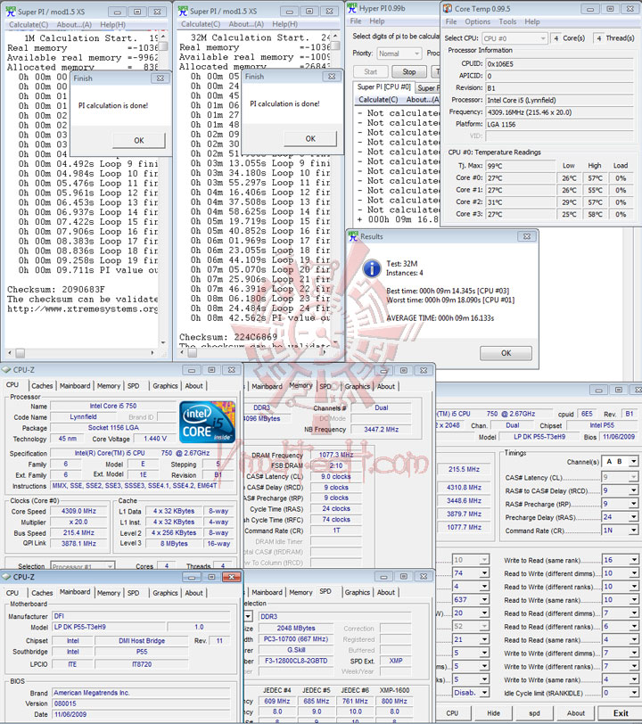The height and width of the screenshot is (724, 642).
Task: Switch to Caches tab in CPU-Z processor window
Action: [x=42, y=385]
